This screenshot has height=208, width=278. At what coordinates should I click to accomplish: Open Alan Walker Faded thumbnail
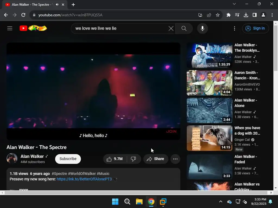(210, 167)
